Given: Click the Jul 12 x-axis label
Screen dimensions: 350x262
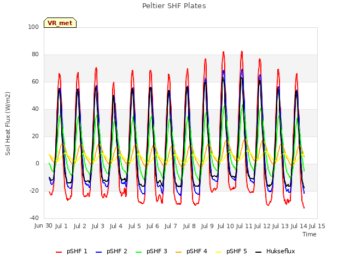Looking at the screenshot, I should (x=262, y=226).
